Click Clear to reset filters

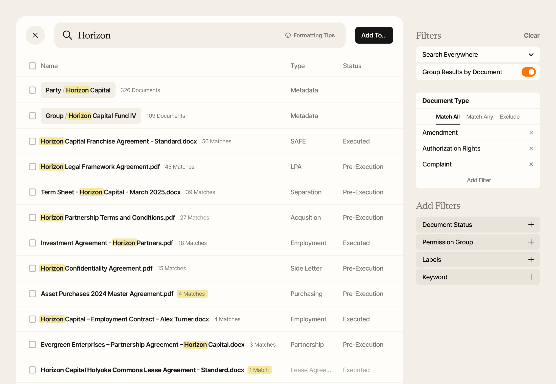[531, 36]
